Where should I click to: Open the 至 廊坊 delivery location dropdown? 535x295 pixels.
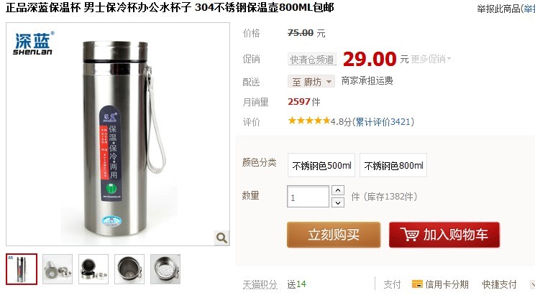click(x=311, y=82)
